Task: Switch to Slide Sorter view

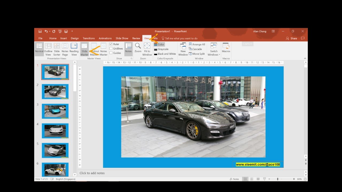Action: coord(57,49)
